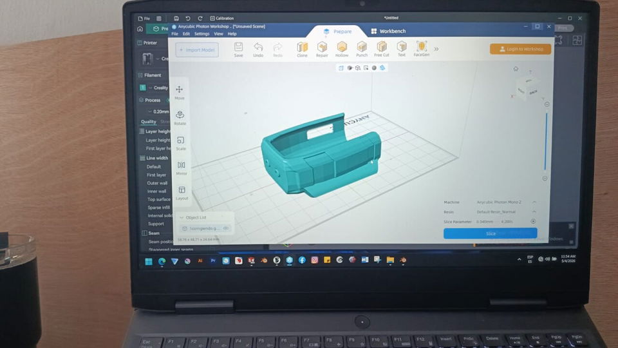Click the Support setting in background slicer

(156, 224)
